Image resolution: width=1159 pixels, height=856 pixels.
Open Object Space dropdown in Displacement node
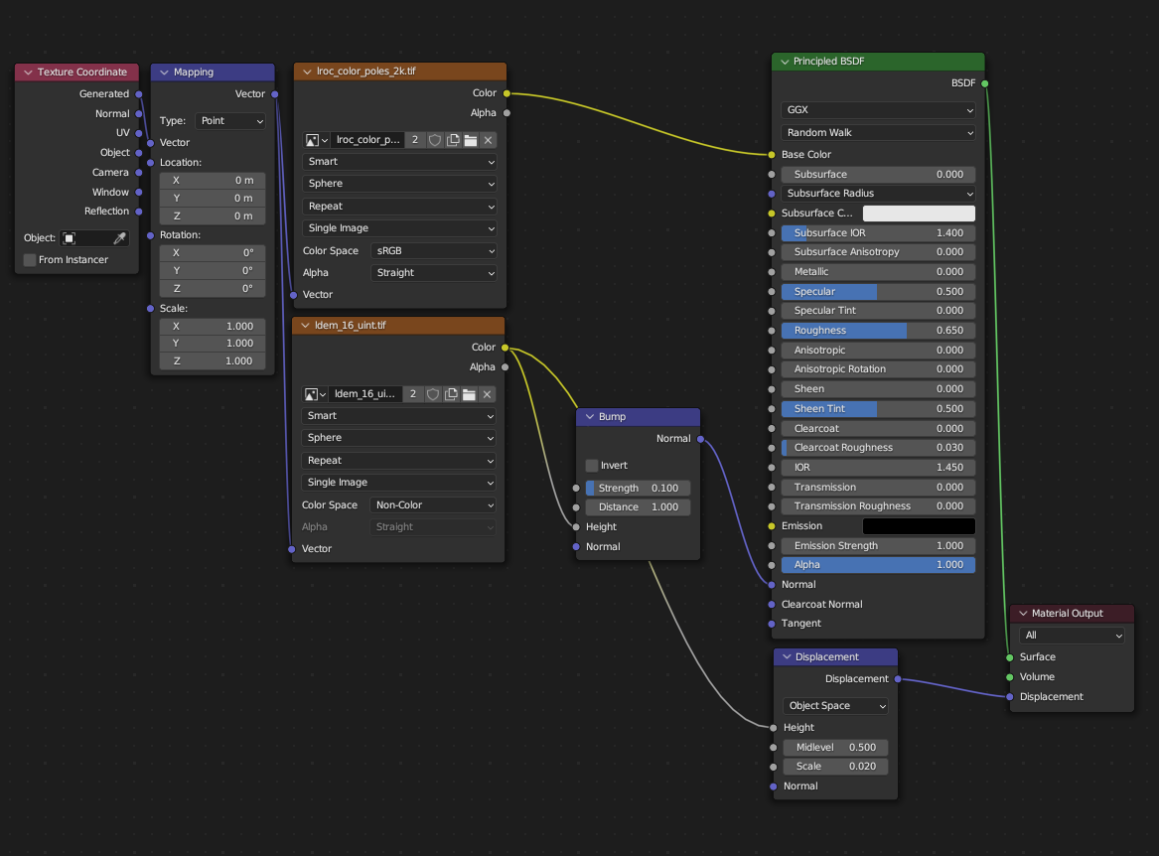835,706
